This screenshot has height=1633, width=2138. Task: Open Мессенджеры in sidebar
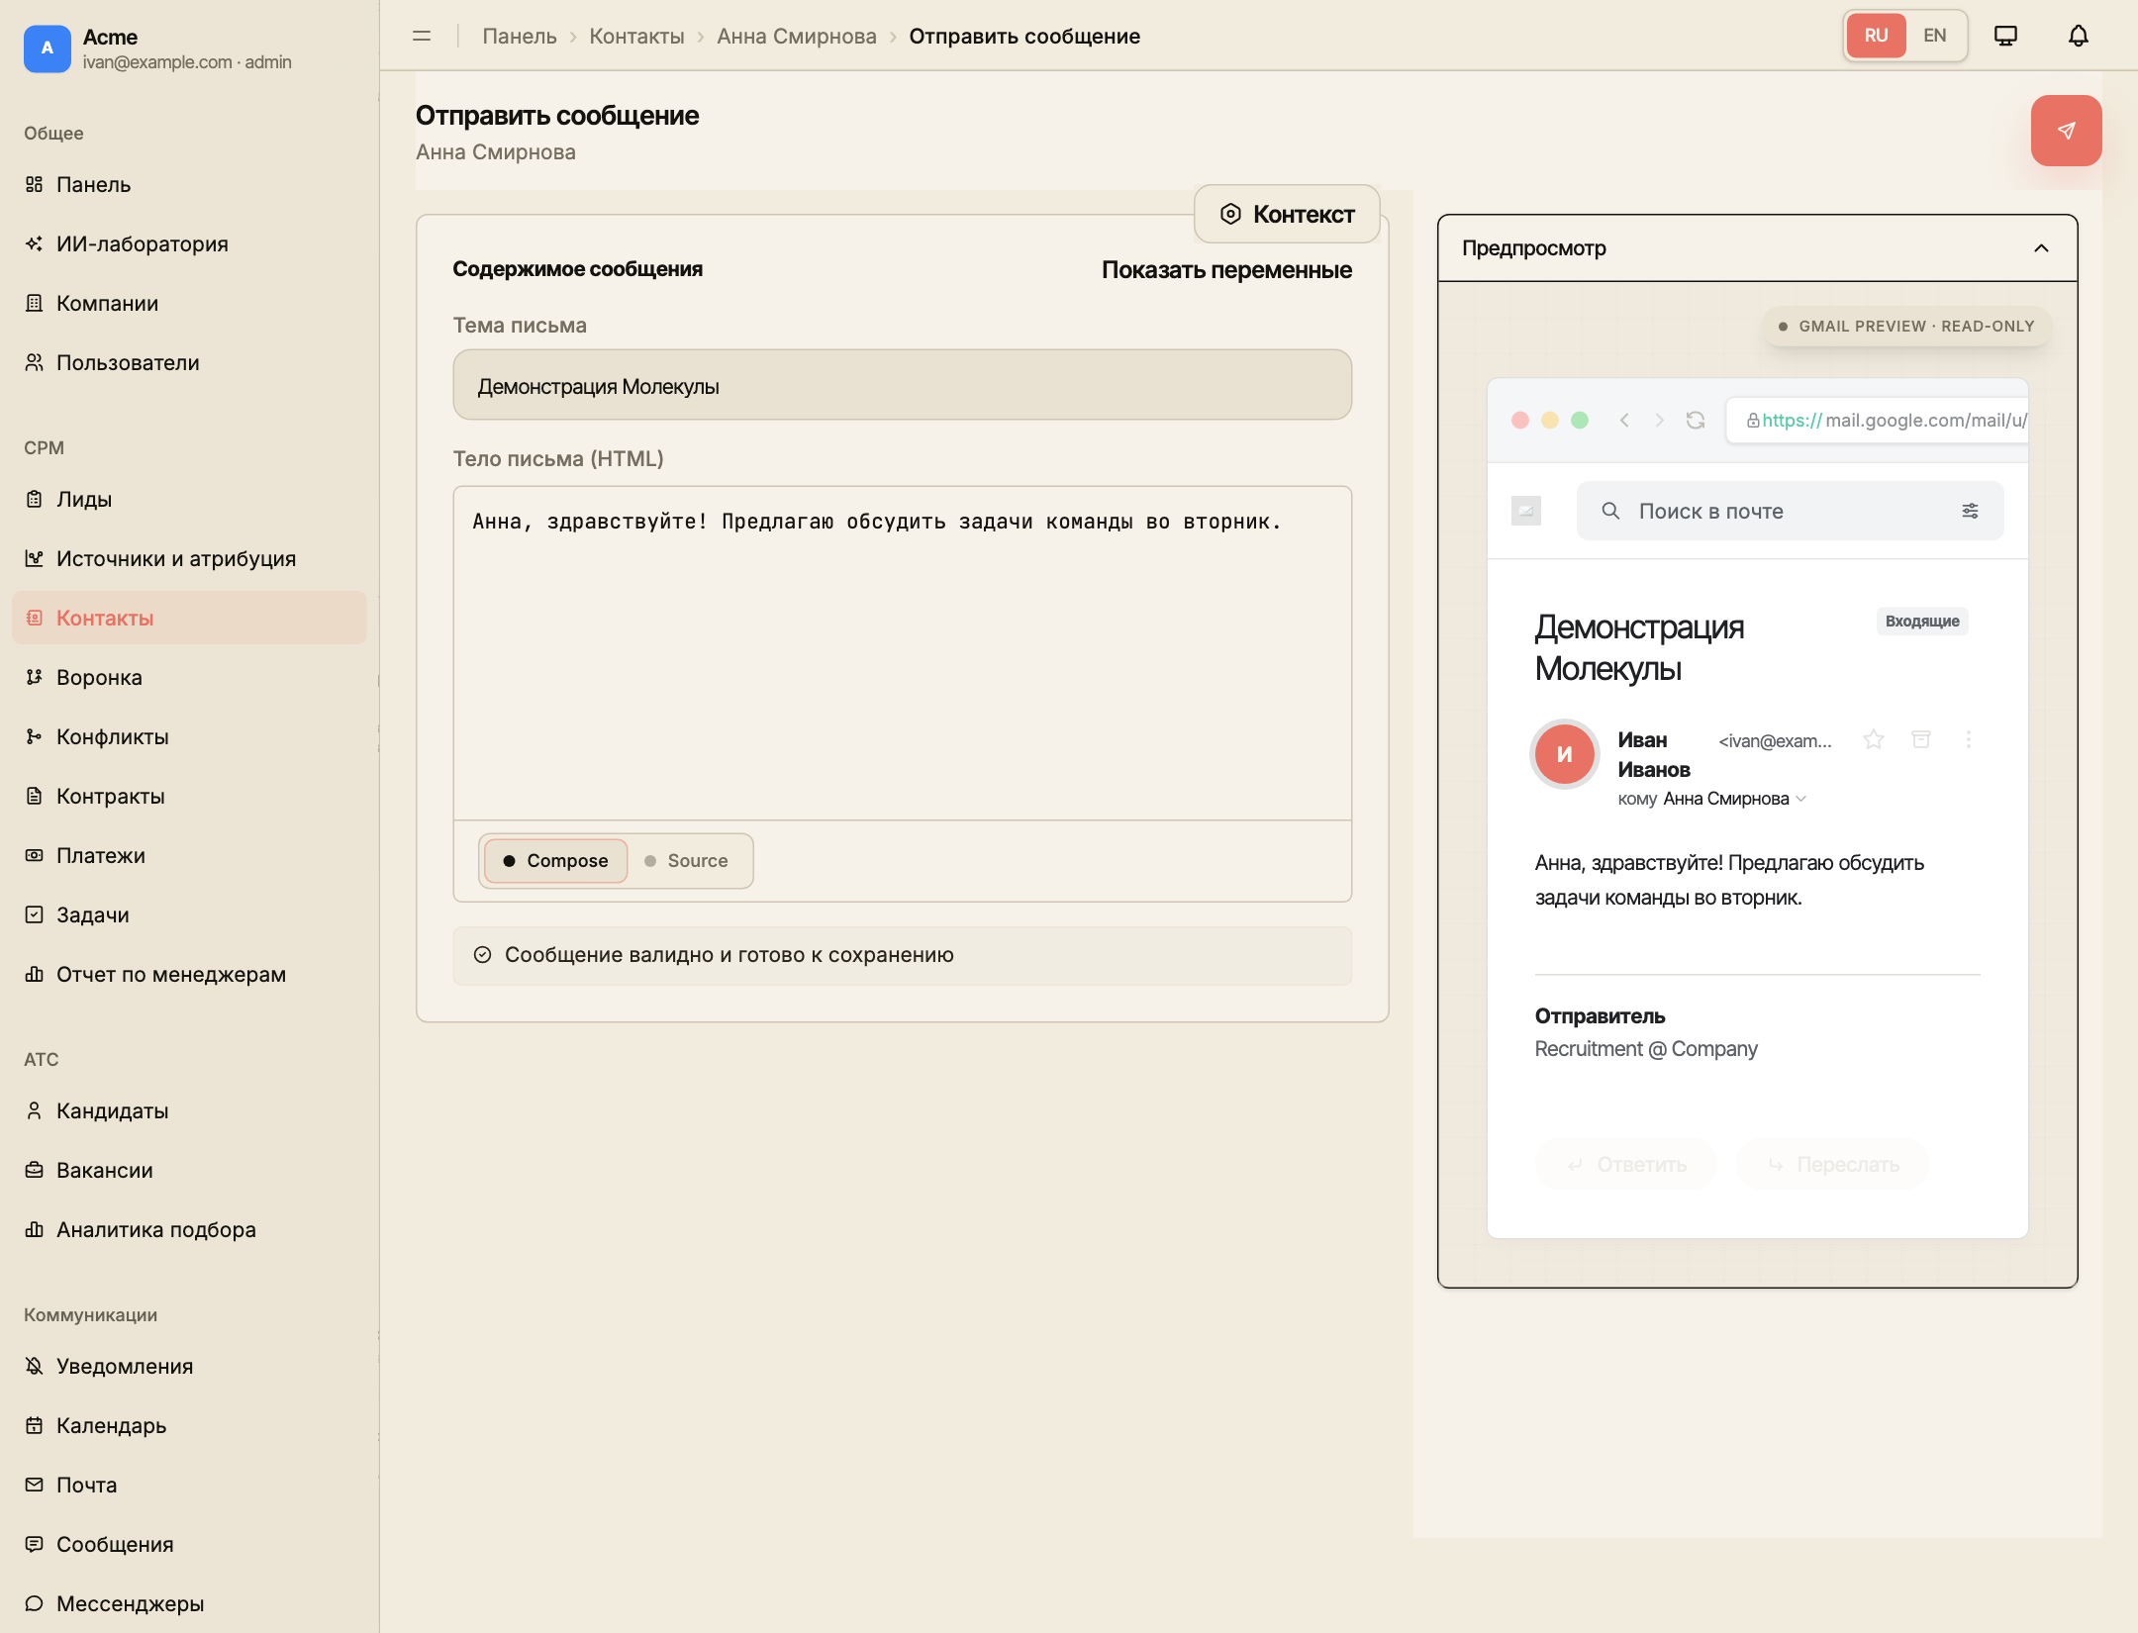(x=189, y=1603)
